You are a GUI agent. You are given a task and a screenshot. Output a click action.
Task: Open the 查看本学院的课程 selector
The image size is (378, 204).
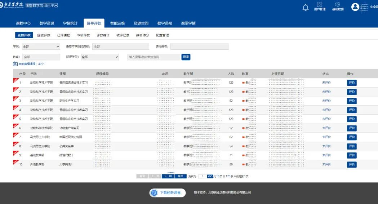click(121, 46)
